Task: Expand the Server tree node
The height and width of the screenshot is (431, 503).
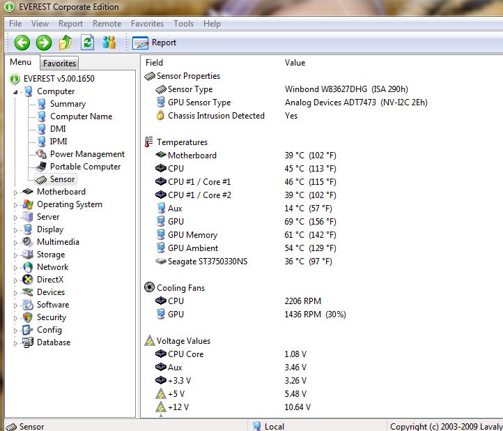Action: point(15,218)
